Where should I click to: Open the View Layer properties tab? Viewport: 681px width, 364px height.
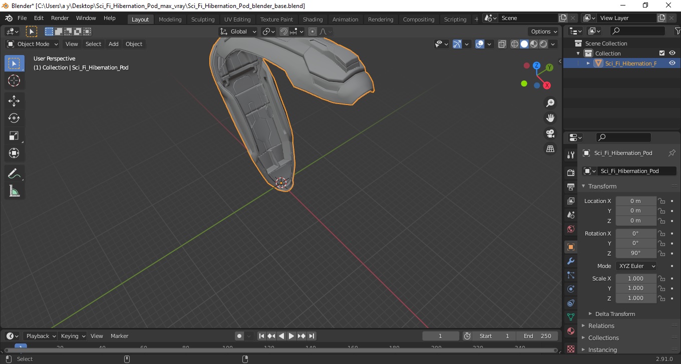(570, 201)
